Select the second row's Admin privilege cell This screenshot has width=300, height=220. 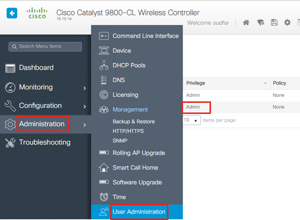tap(193, 107)
